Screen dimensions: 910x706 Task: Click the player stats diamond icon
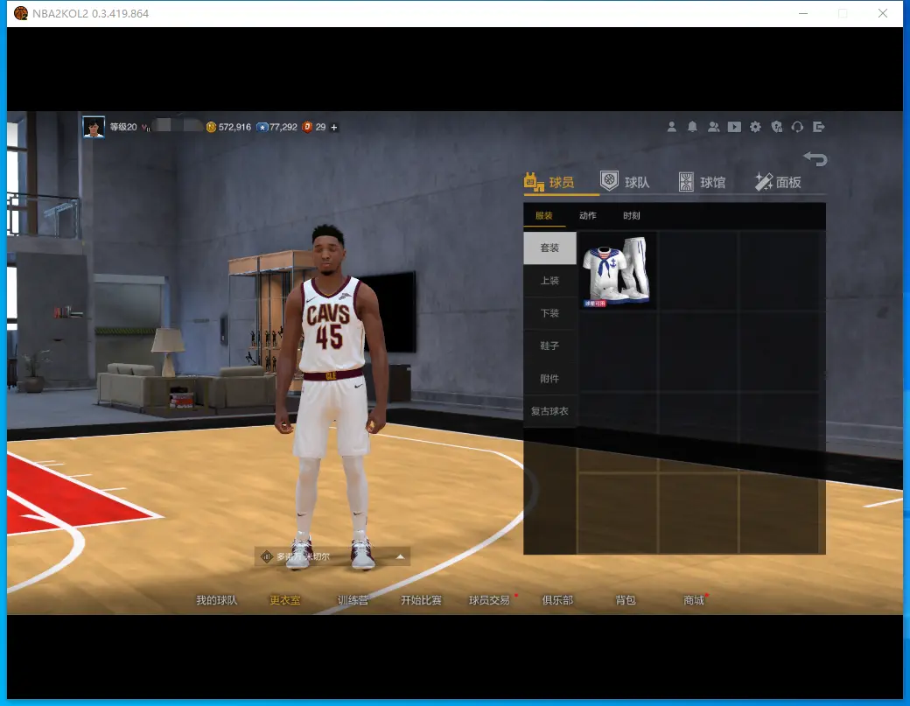[x=266, y=557]
